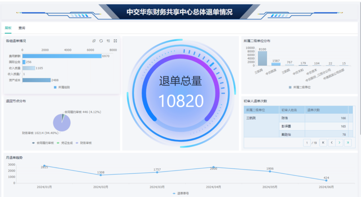The width and height of the screenshot is (361, 197).
Task: Go to previous page of 初审人退单次数 table
Action: (x=331, y=143)
